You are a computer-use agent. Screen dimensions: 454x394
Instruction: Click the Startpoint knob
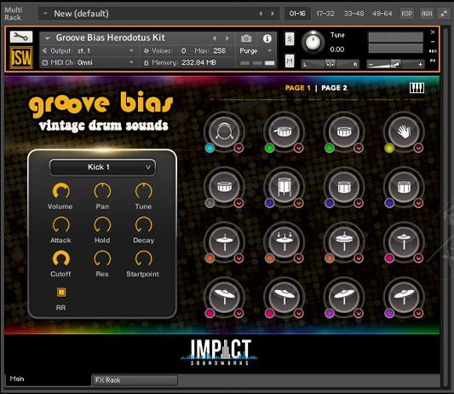coord(144,258)
